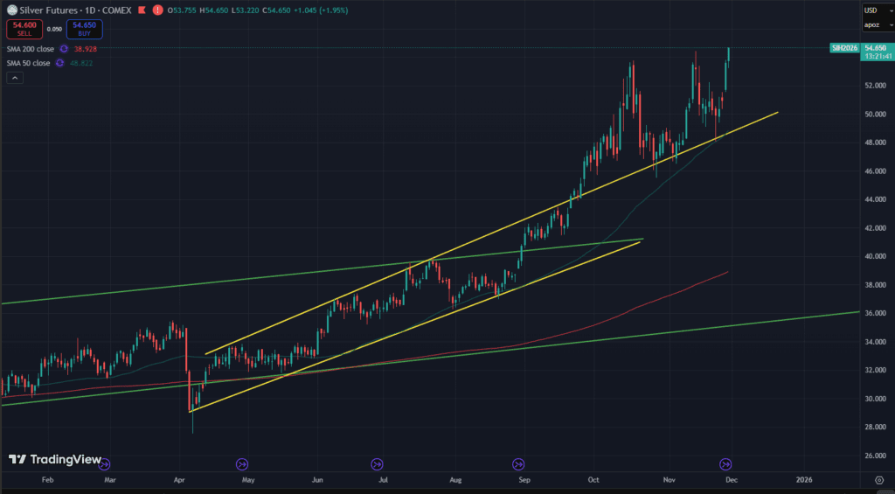Click the contract roll marker near July
This screenshot has height=494, width=895.
pyautogui.click(x=378, y=463)
